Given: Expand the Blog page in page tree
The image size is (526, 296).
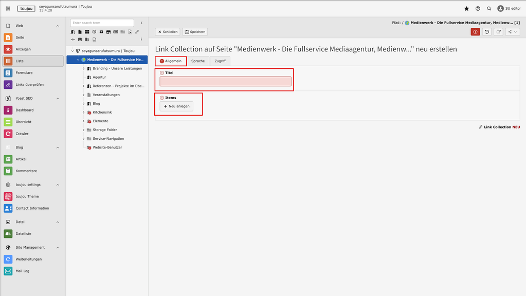Looking at the screenshot, I should click(x=83, y=103).
